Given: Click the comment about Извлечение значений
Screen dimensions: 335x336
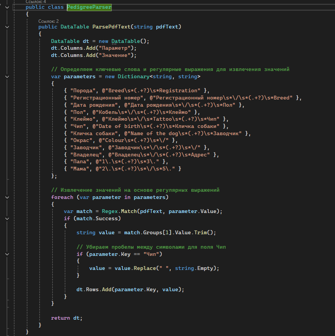Looking at the screenshot, I should click(x=135, y=190).
